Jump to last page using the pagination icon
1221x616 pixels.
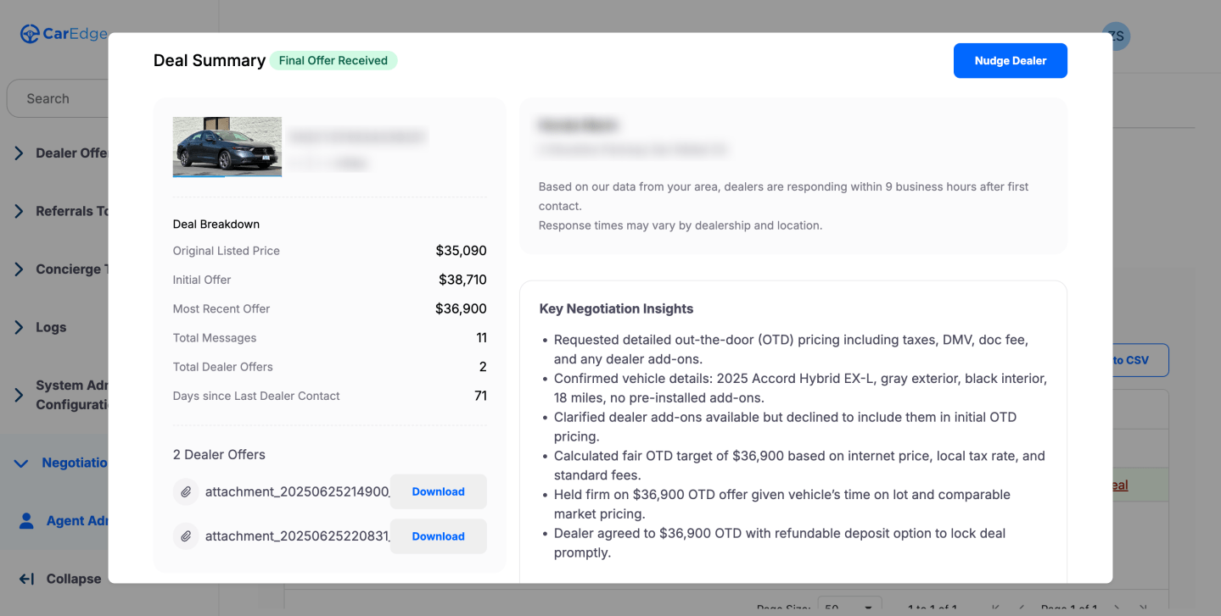pyautogui.click(x=1141, y=608)
